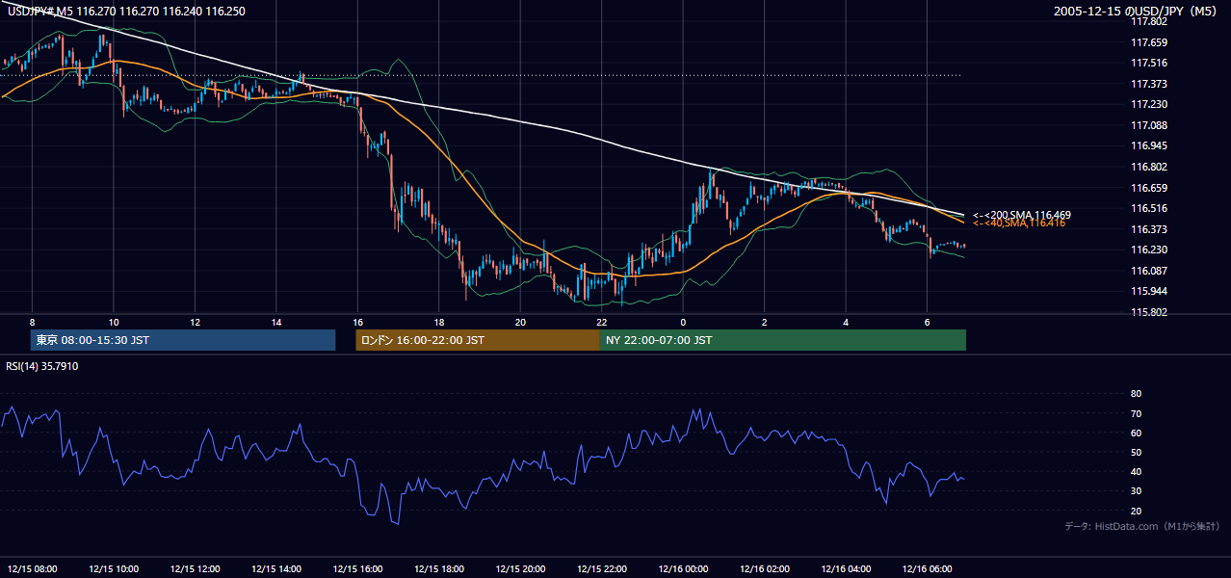1231x578 pixels.
Task: Click the 12/15 20:00 date label
Action: click(520, 569)
